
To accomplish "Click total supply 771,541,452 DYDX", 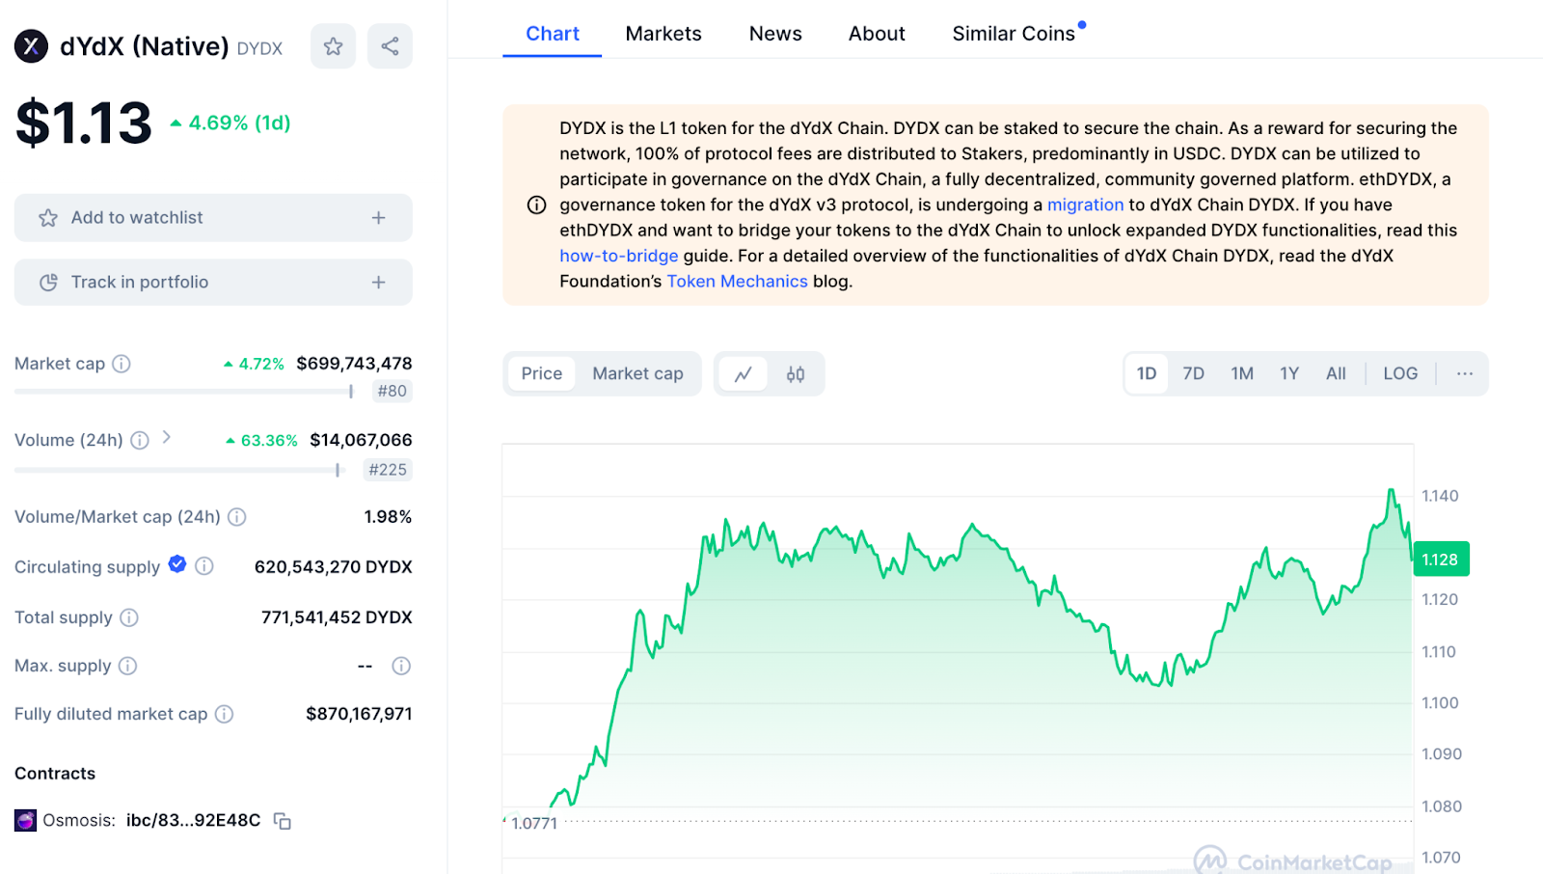I will click(x=337, y=617).
